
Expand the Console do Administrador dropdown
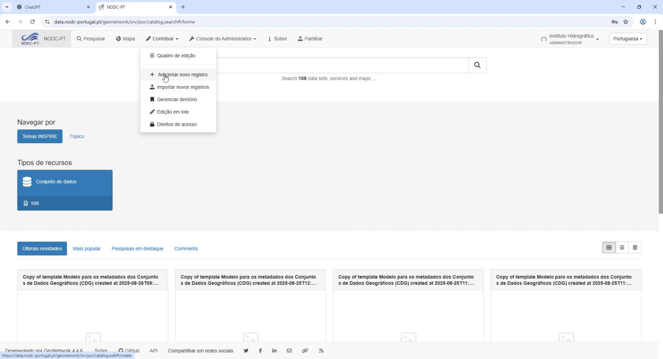click(x=223, y=39)
